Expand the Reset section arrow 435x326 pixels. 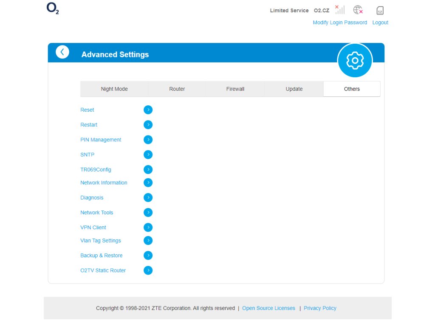point(148,110)
